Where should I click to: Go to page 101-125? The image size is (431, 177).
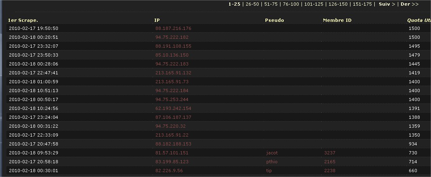[x=314, y=4]
